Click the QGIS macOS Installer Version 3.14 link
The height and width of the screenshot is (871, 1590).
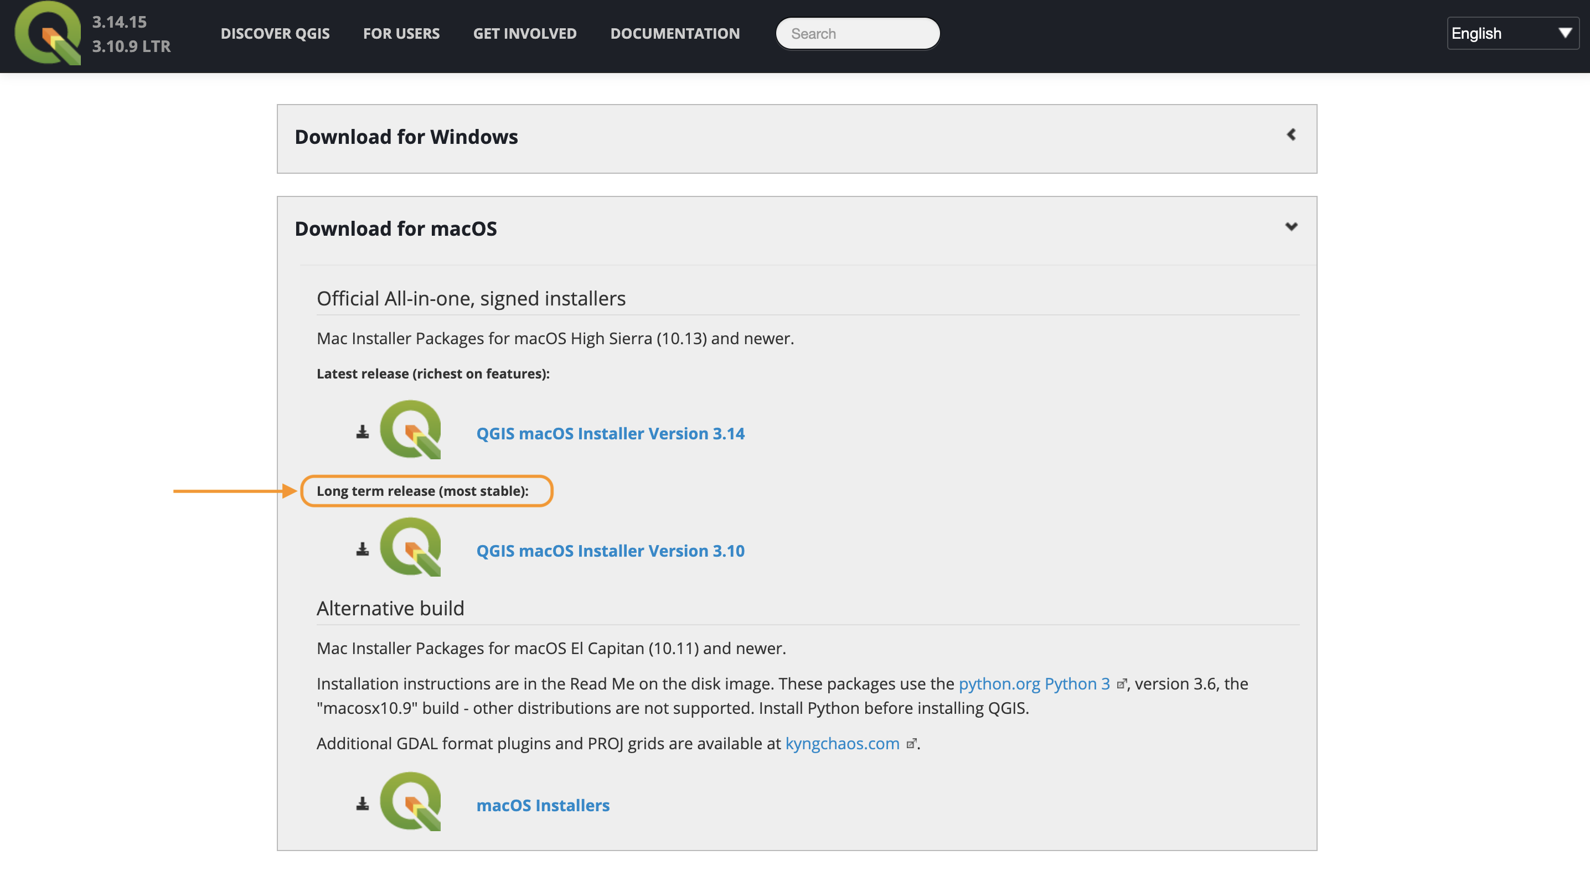pyautogui.click(x=611, y=432)
